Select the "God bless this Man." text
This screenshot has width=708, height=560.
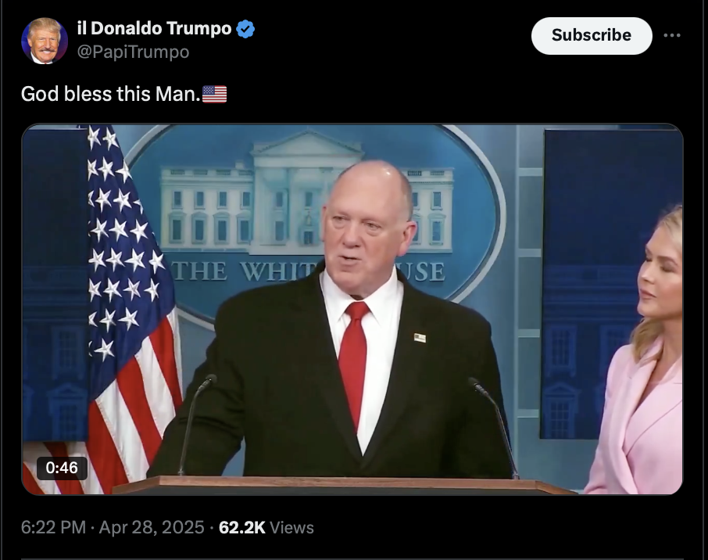coord(111,94)
